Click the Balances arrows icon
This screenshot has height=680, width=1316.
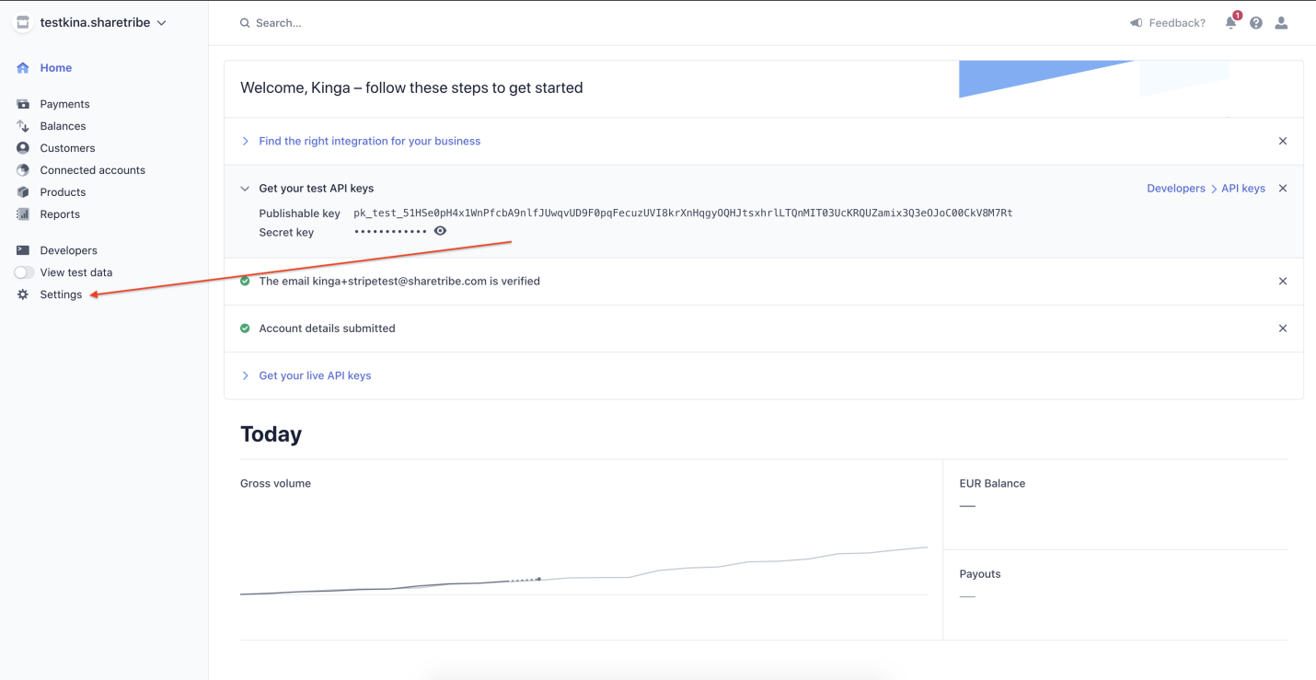tap(23, 126)
